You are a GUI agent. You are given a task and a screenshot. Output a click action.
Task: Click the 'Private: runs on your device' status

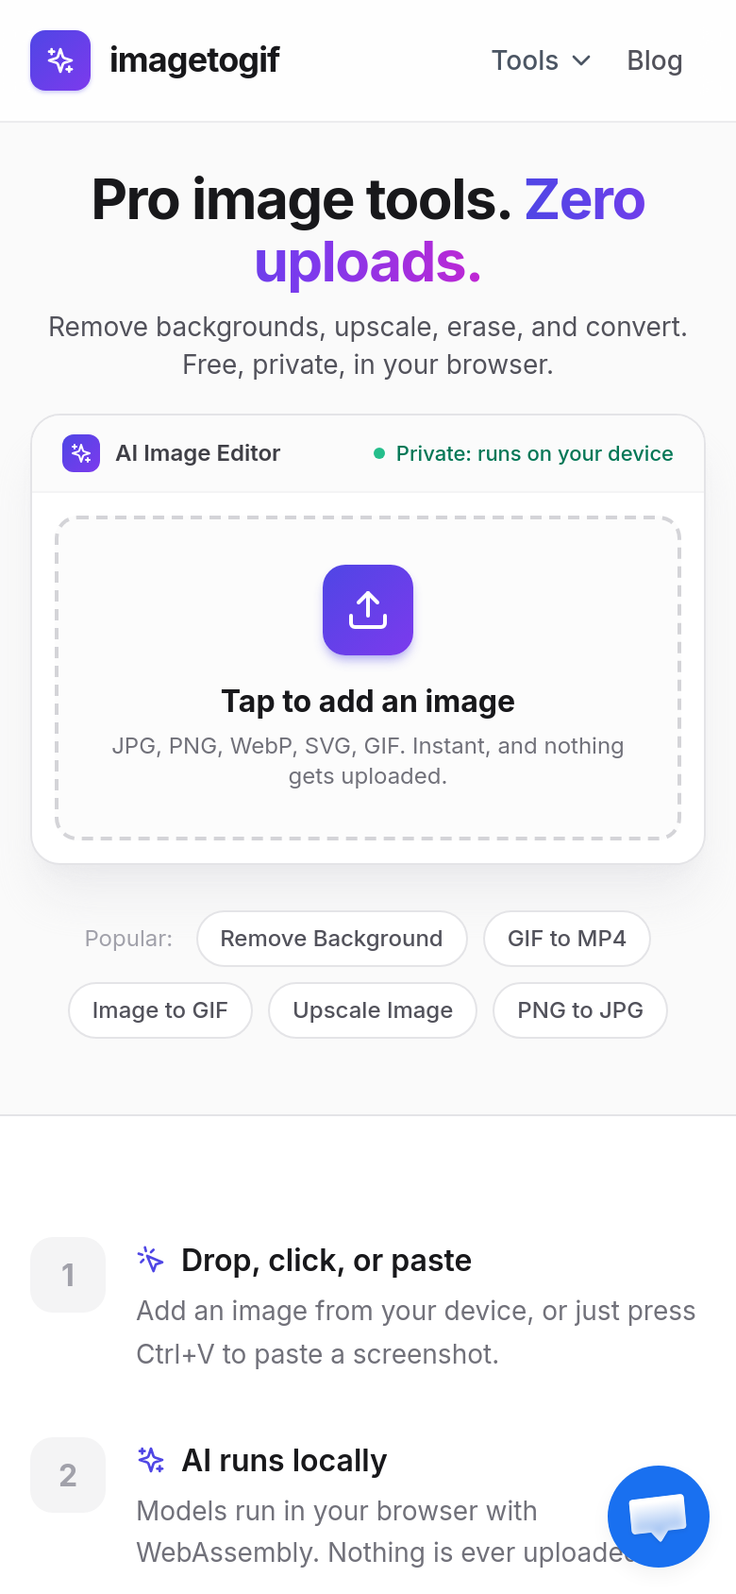click(x=524, y=453)
